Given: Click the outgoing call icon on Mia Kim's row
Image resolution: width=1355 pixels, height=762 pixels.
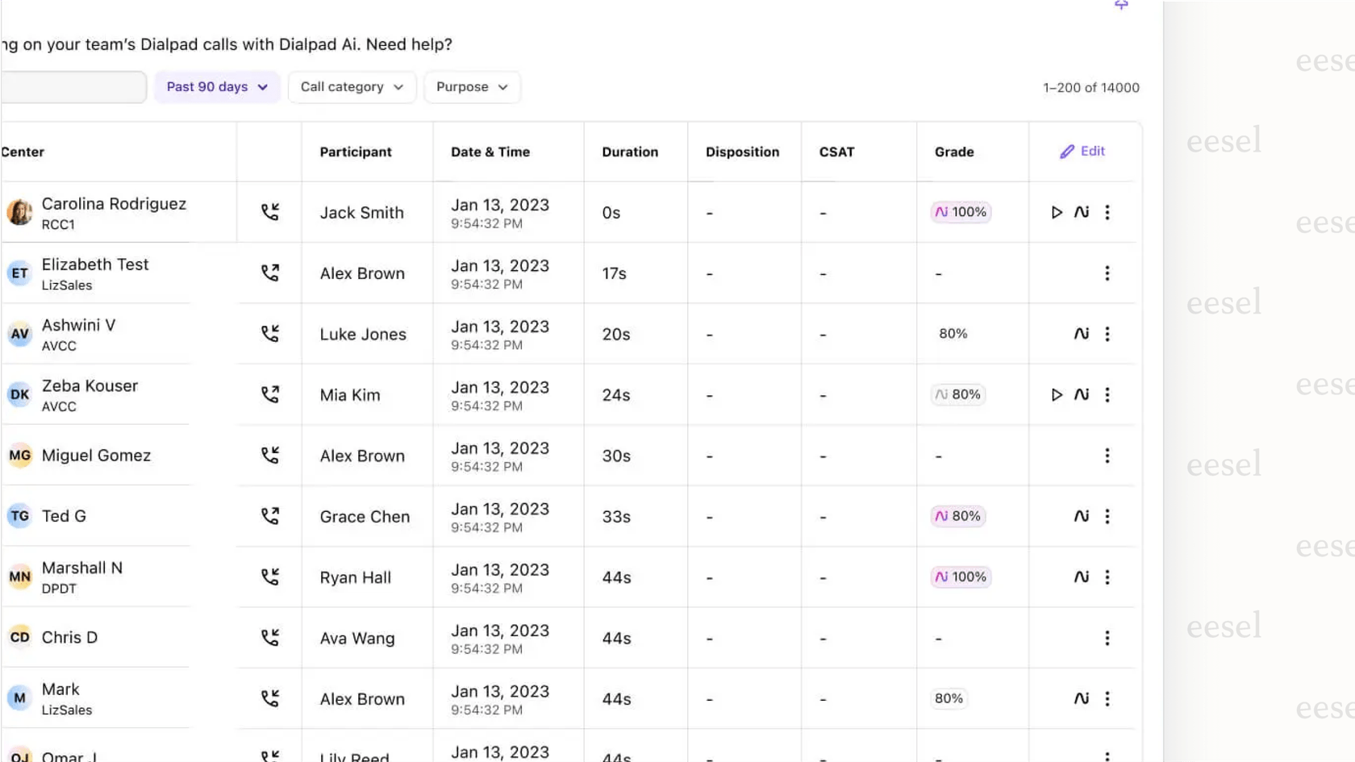Looking at the screenshot, I should (x=270, y=394).
